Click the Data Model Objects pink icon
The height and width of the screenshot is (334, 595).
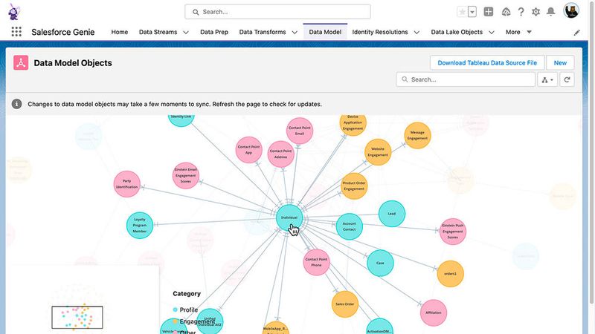(21, 63)
